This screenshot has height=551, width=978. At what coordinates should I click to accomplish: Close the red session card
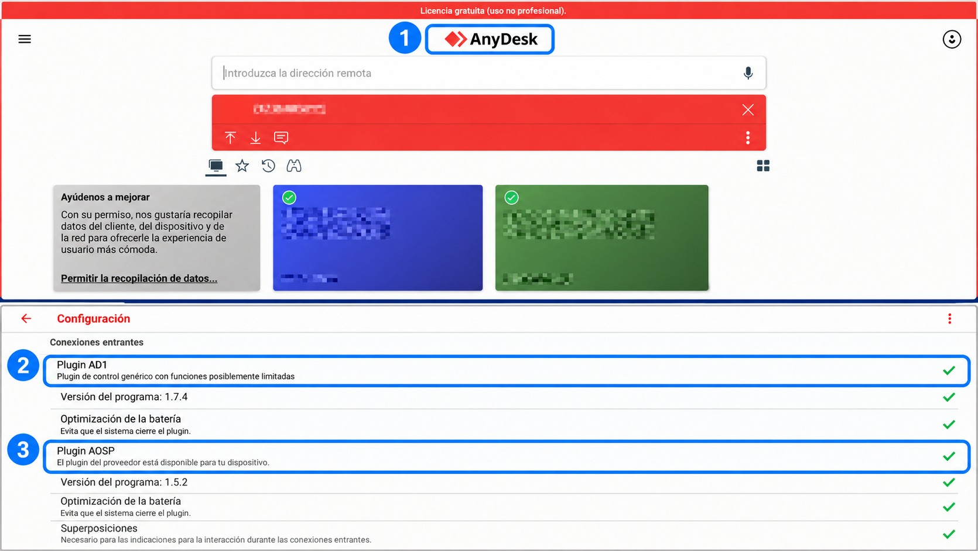(748, 110)
